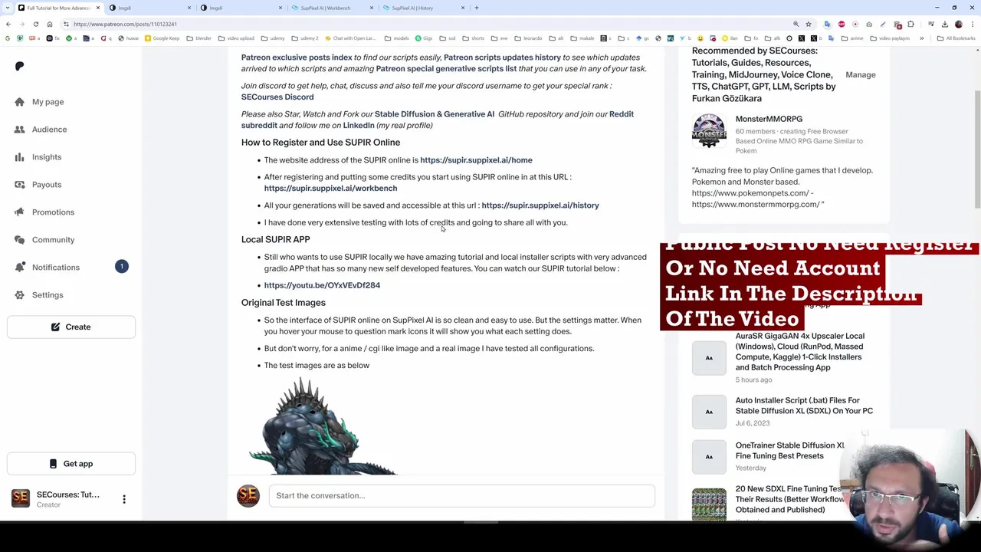Open Community section
The width and height of the screenshot is (981, 552).
53,240
